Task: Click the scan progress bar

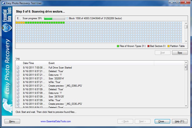Action: point(54,18)
